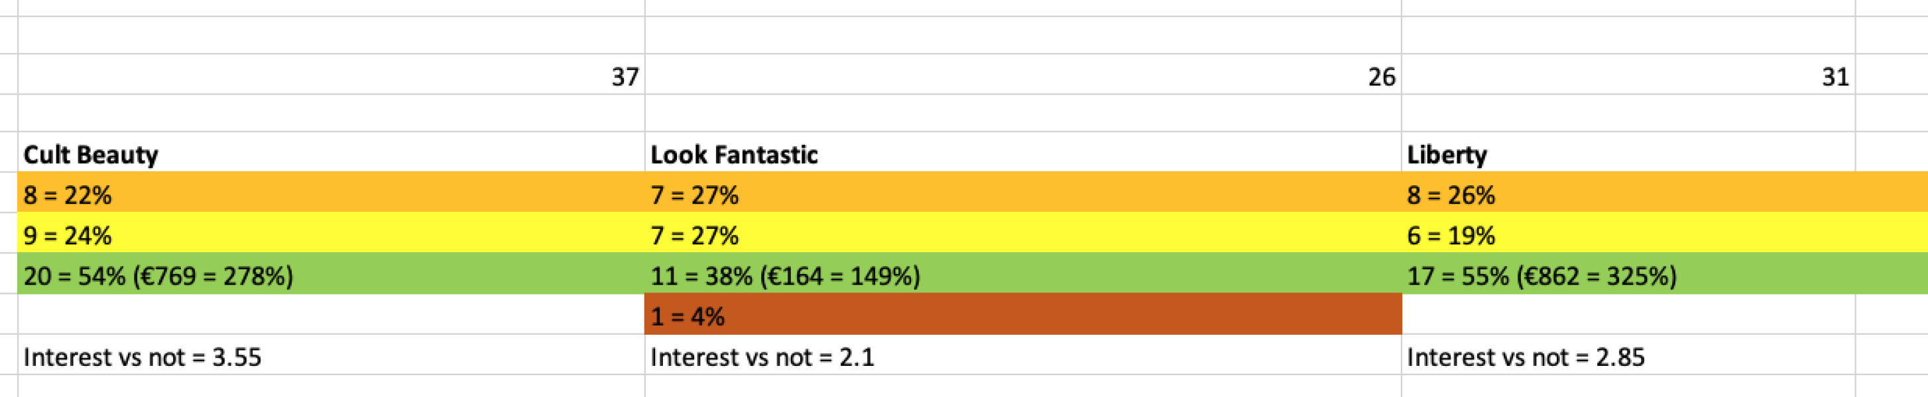
Task: Click the Look Fantastic header cell
Action: 1022,154
